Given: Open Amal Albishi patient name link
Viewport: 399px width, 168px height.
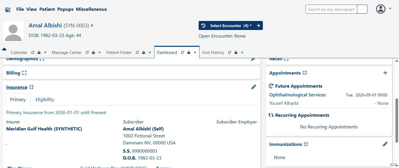Looking at the screenshot, I should tap(45, 25).
